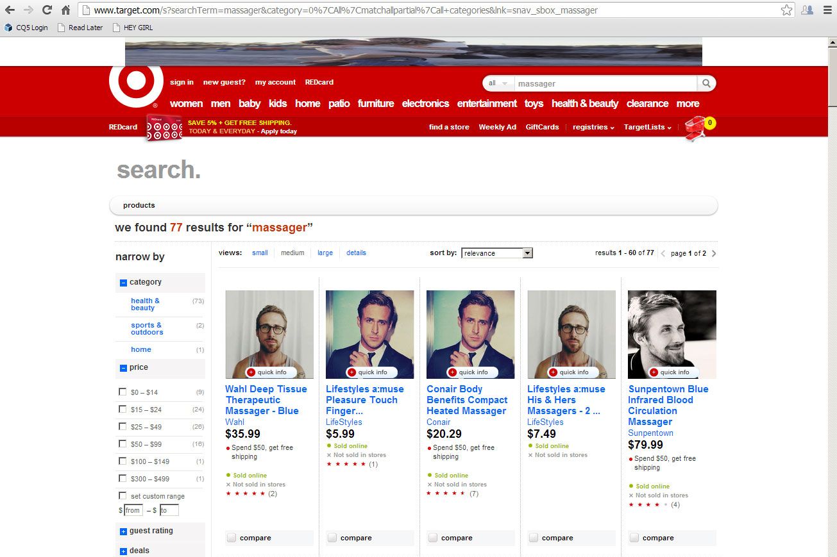Select the health & beauty menu
This screenshot has width=837, height=557.
[584, 103]
